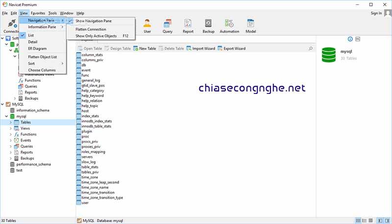Select the checked List view option
This screenshot has width=392, height=224.
click(x=31, y=36)
